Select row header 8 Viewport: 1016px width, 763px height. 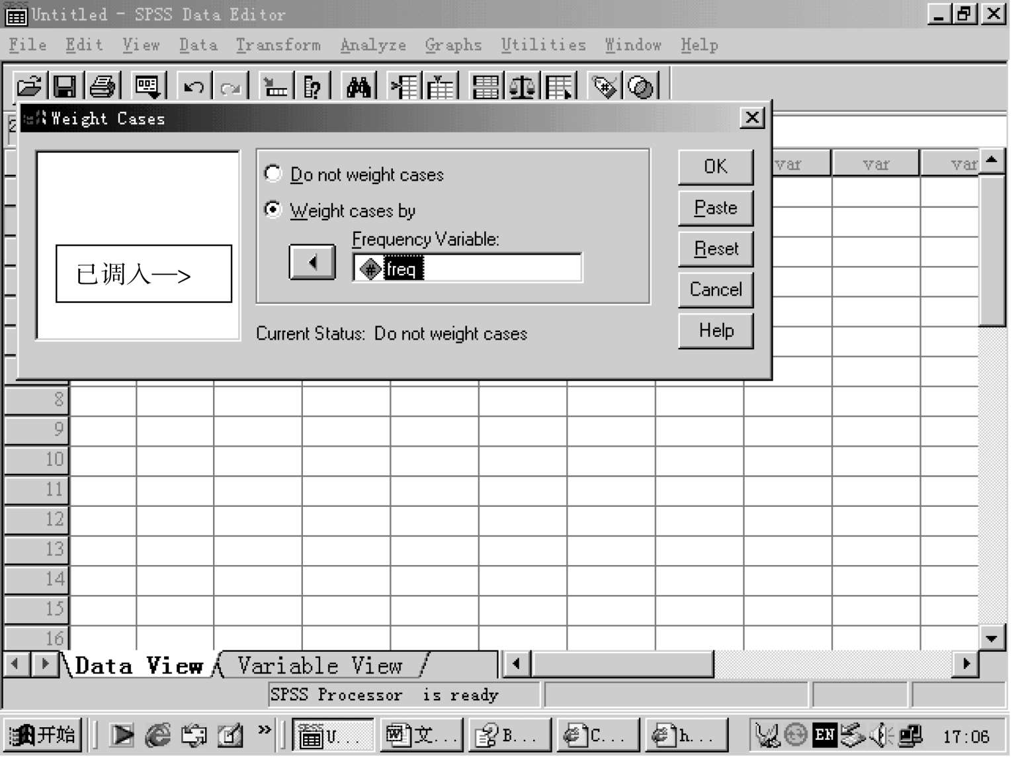click(37, 400)
